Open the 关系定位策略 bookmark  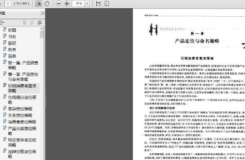(20, 115)
